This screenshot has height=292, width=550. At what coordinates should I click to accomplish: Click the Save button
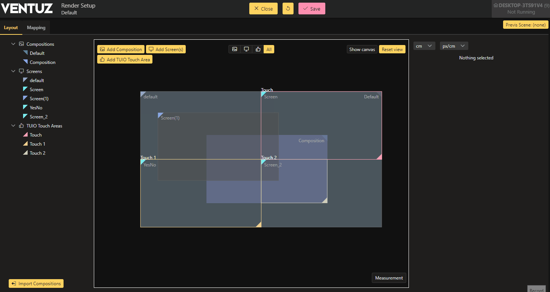pyautogui.click(x=312, y=9)
